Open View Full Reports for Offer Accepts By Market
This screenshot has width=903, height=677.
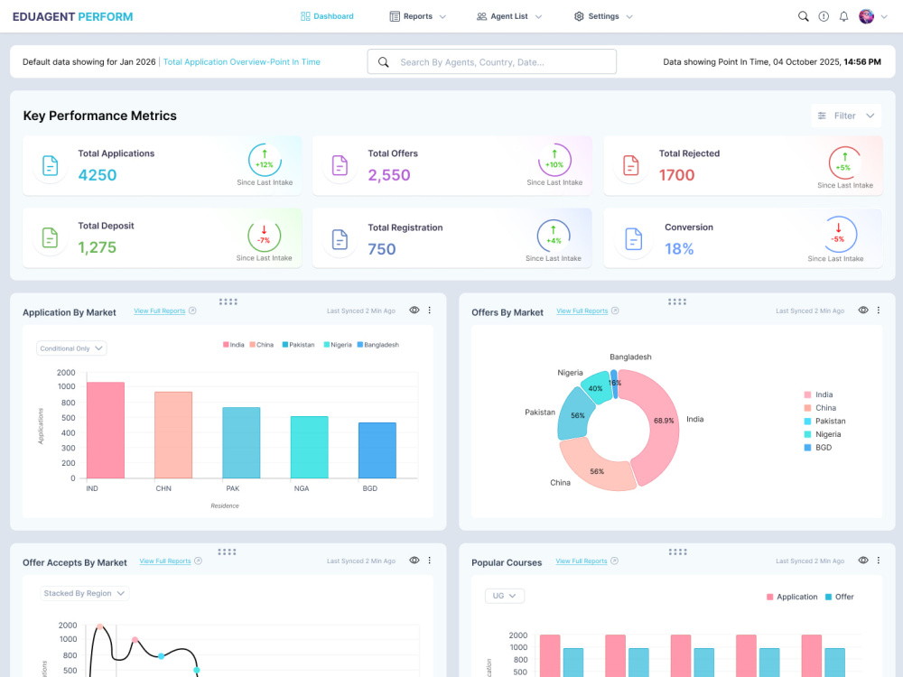[164, 561]
